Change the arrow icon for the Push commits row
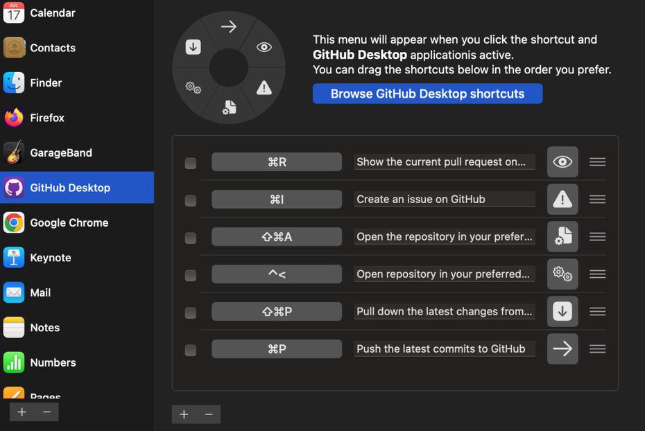This screenshot has height=431, width=645. (562, 349)
